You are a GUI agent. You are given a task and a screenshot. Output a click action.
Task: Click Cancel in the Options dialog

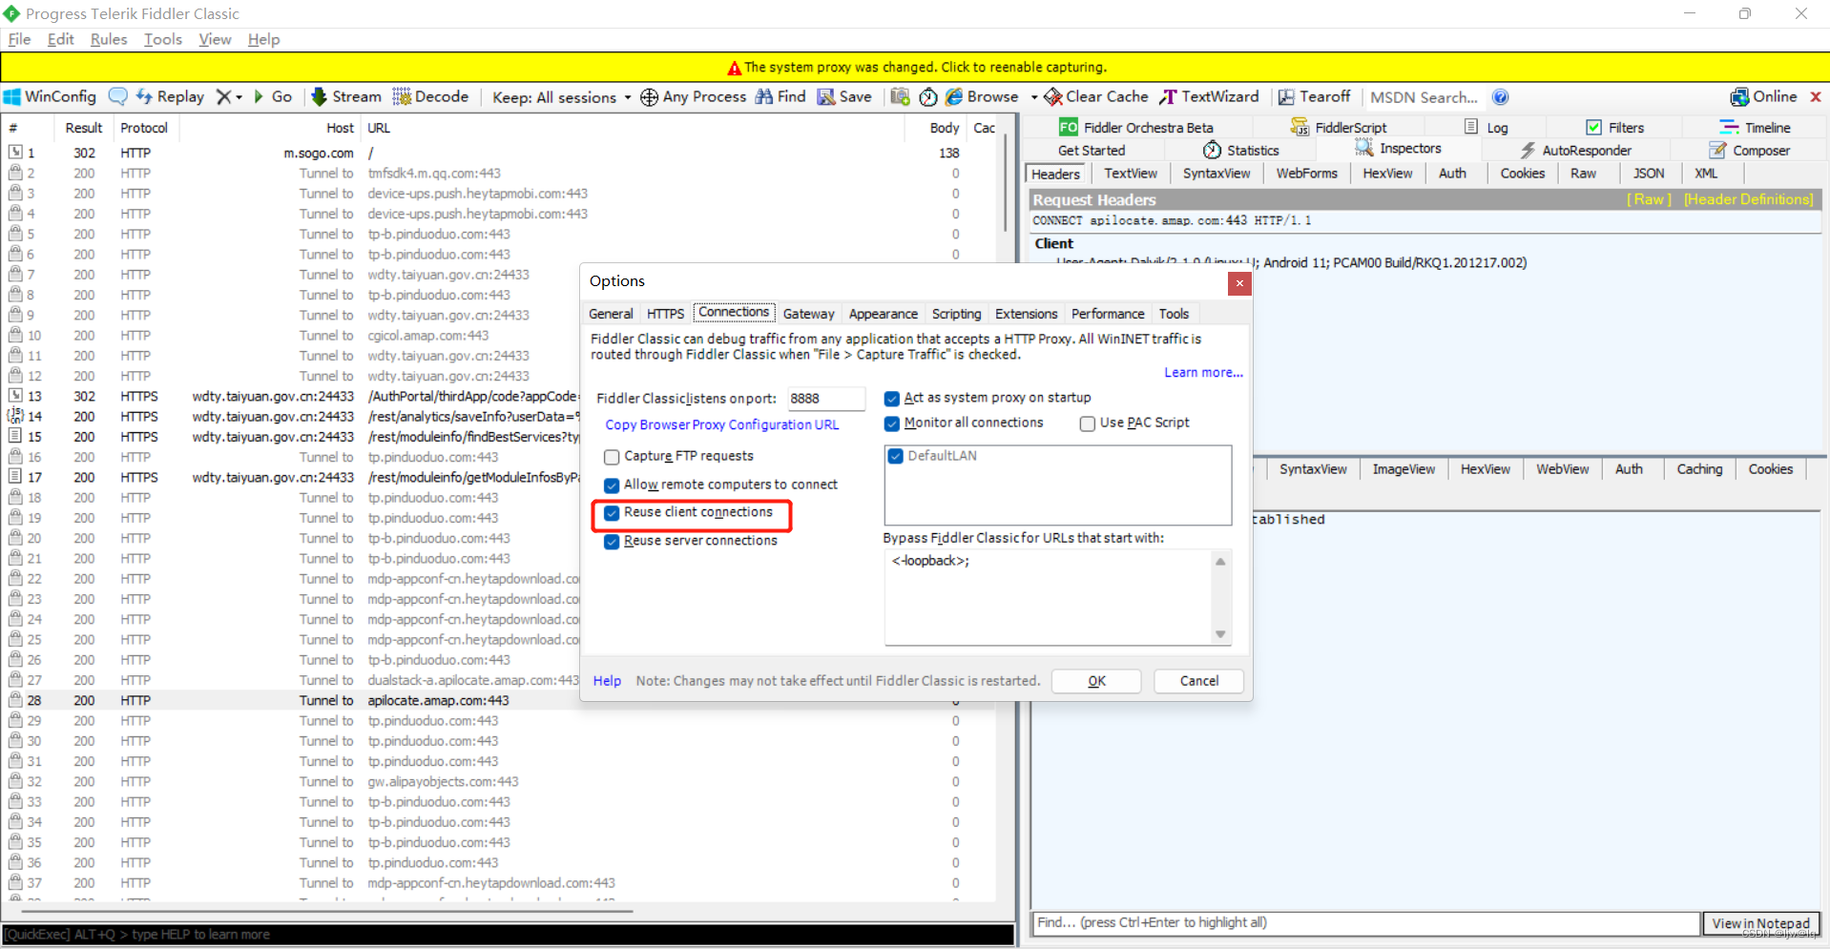tap(1198, 681)
